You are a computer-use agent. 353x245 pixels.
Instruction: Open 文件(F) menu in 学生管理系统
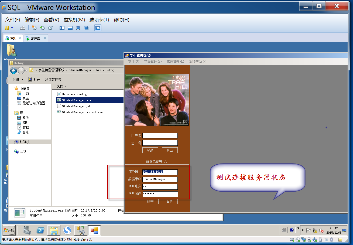134,62
